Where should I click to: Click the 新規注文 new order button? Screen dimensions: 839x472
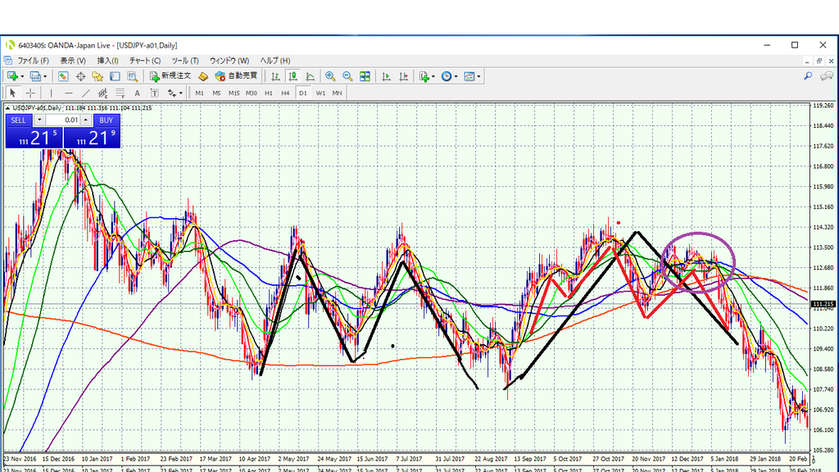click(x=170, y=76)
